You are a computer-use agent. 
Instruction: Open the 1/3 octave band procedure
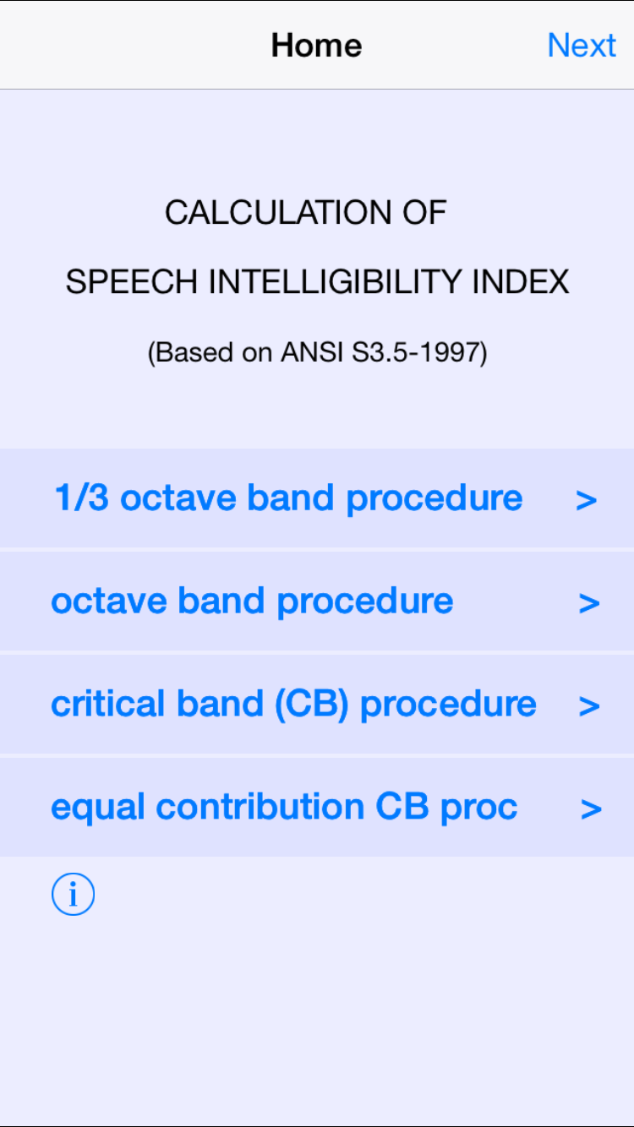pos(287,498)
